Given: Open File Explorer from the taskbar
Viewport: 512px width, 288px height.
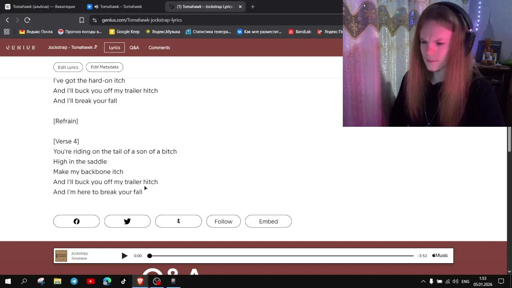Looking at the screenshot, I should tap(57, 281).
